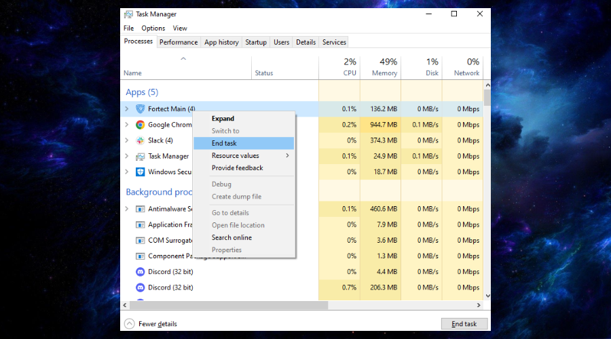The height and width of the screenshot is (339, 611).
Task: Open the File menu
Action: click(128, 28)
